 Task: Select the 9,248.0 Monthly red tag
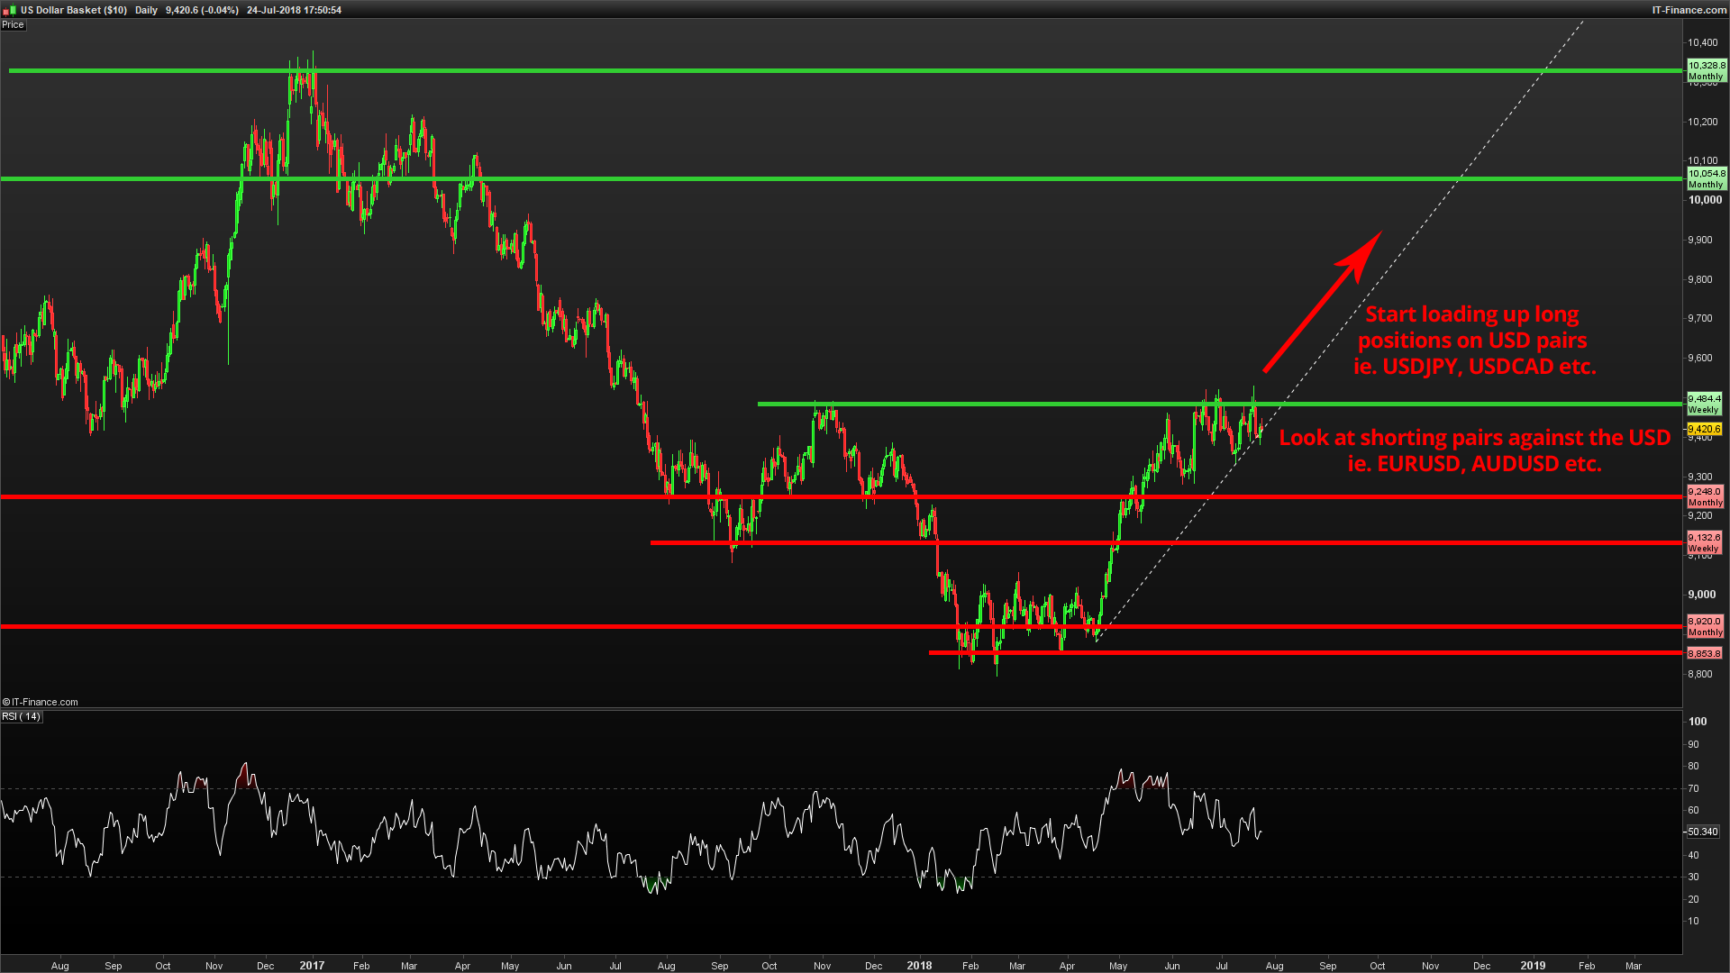(x=1705, y=497)
